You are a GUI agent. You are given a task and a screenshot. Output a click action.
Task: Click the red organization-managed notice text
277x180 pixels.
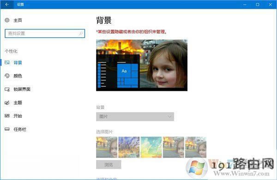[x=132, y=32]
